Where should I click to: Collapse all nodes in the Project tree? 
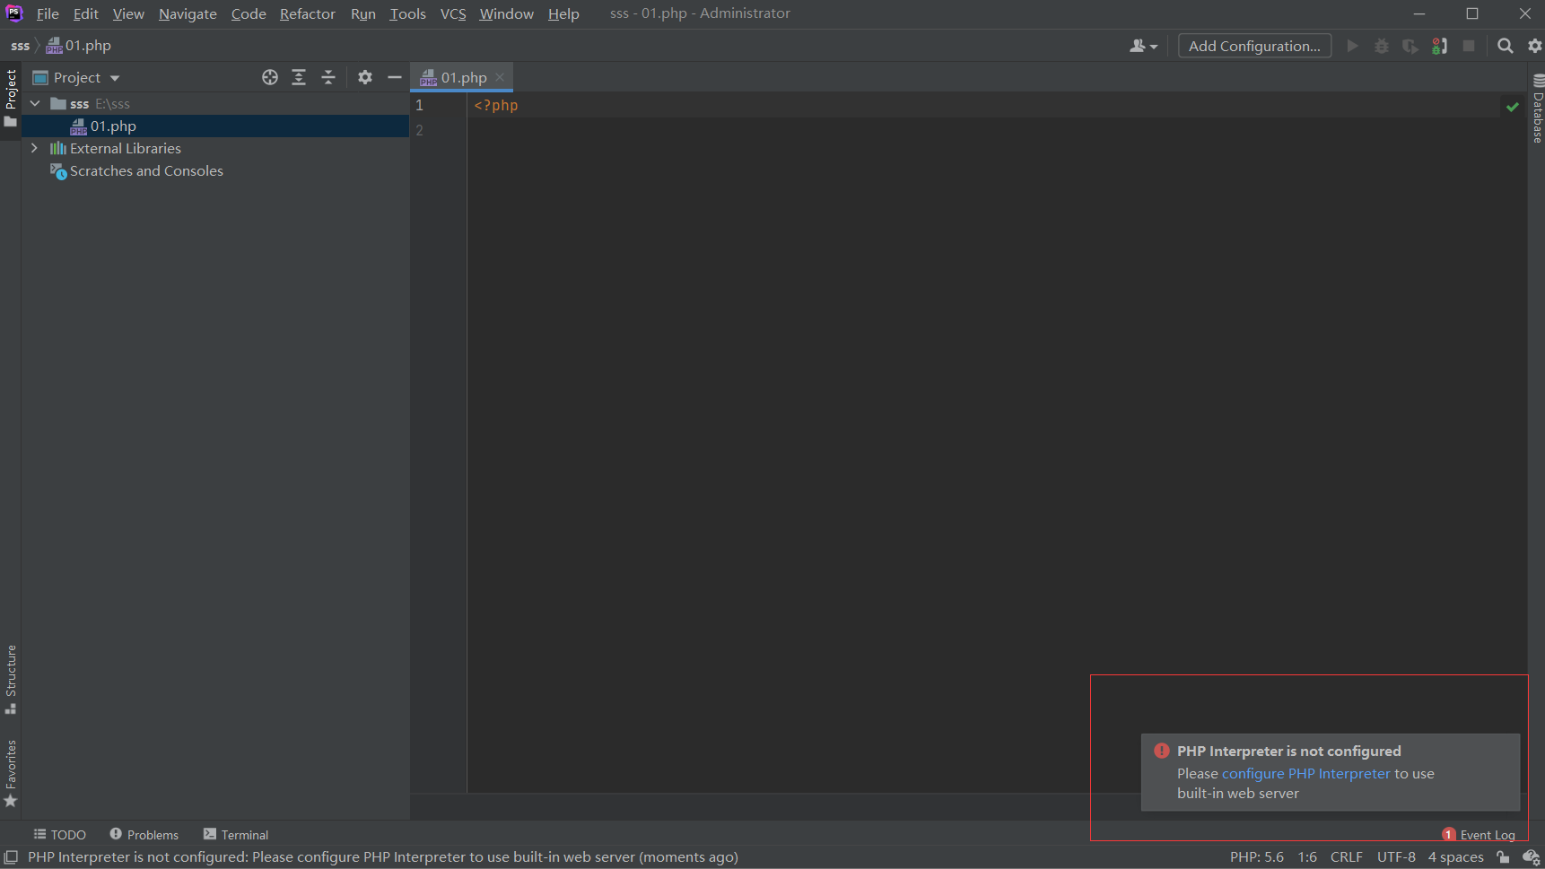tap(328, 77)
